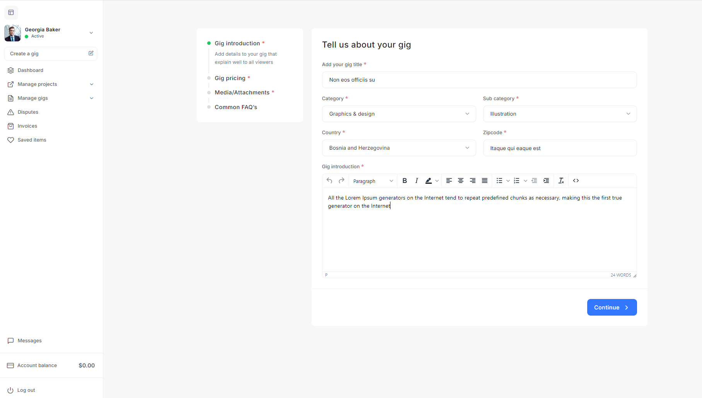Center align the editor text
The height and width of the screenshot is (398, 702).
(461, 181)
